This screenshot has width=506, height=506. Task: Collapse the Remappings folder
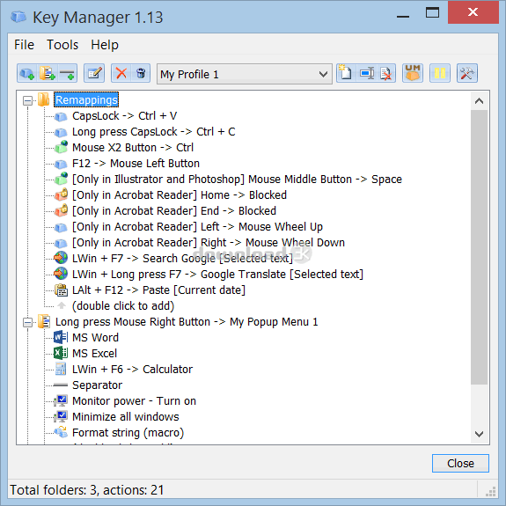point(28,100)
